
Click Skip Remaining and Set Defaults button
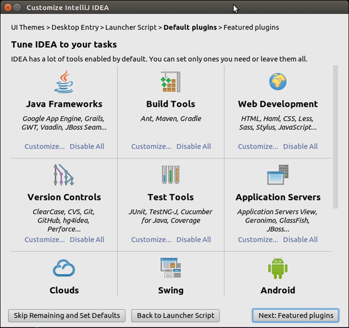[x=67, y=316]
